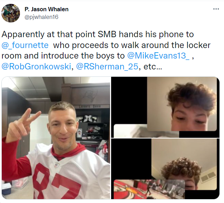Viewport: 224px width, 203px height.
Task: Open the P. Jason Whalen display name
Action: (47, 9)
